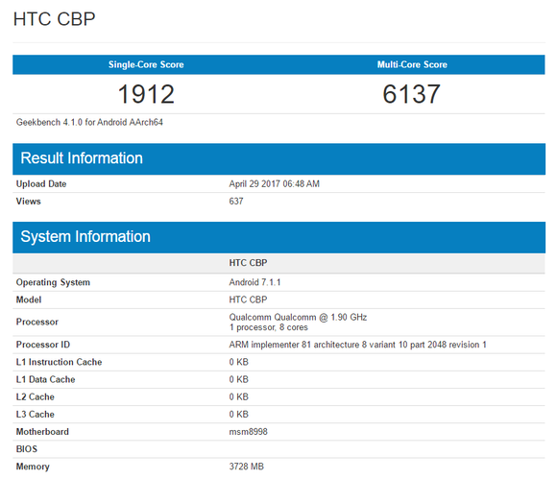Select the memory value 3728 MB
The width and height of the screenshot is (557, 479).
tap(247, 467)
